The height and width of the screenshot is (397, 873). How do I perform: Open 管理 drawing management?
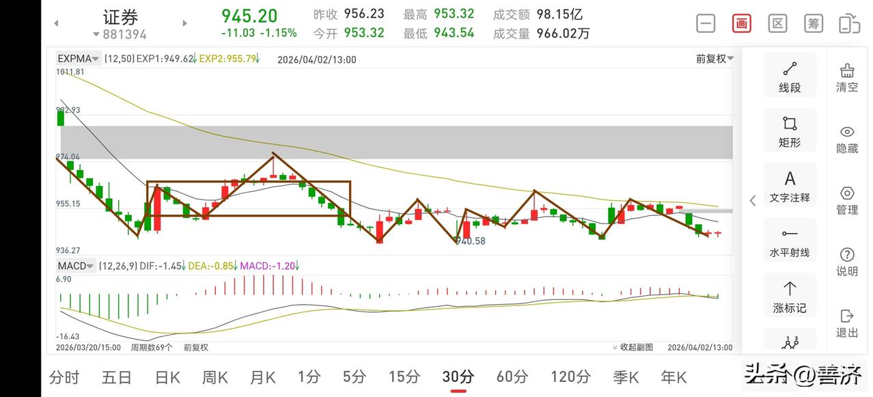[847, 201]
